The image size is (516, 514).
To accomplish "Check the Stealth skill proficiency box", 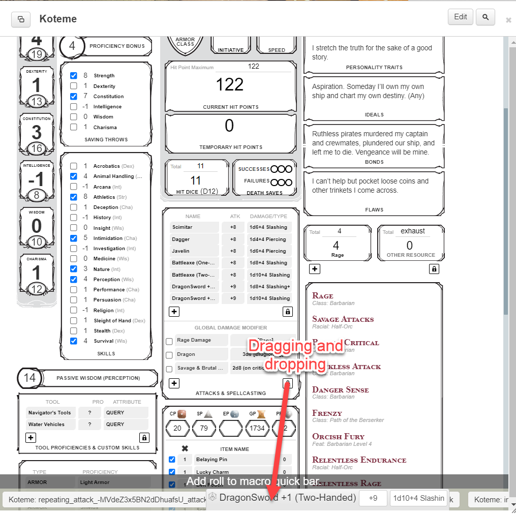I will (x=74, y=331).
